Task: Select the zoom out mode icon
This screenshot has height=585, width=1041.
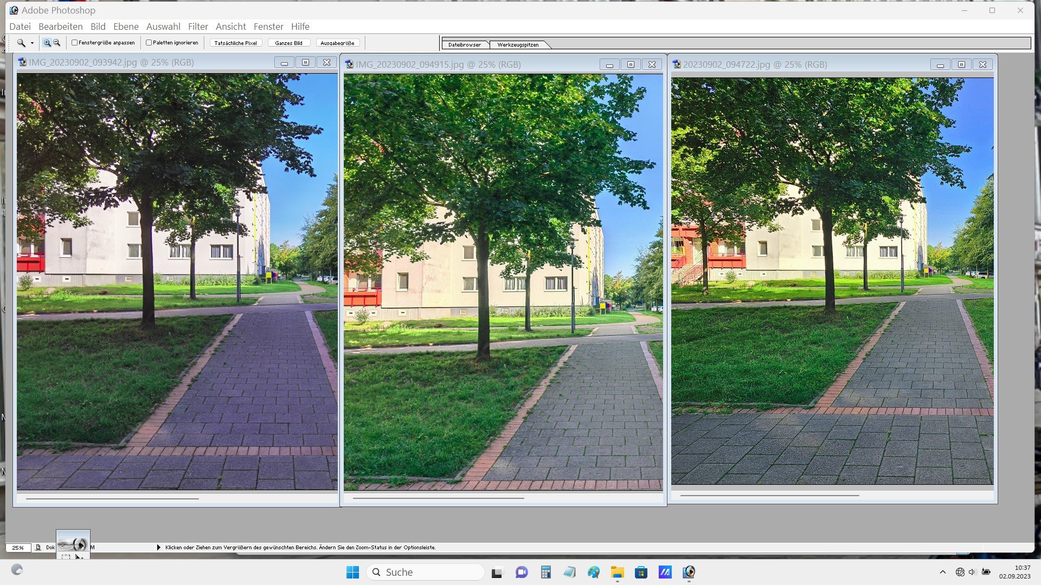Action: click(x=56, y=43)
